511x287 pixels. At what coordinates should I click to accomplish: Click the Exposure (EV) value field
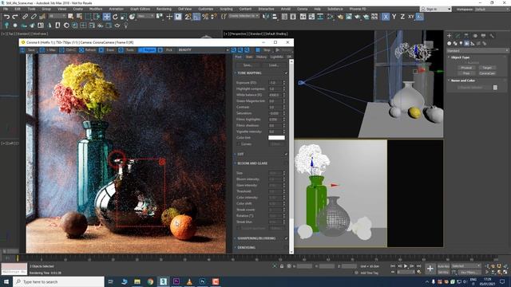pyautogui.click(x=275, y=83)
